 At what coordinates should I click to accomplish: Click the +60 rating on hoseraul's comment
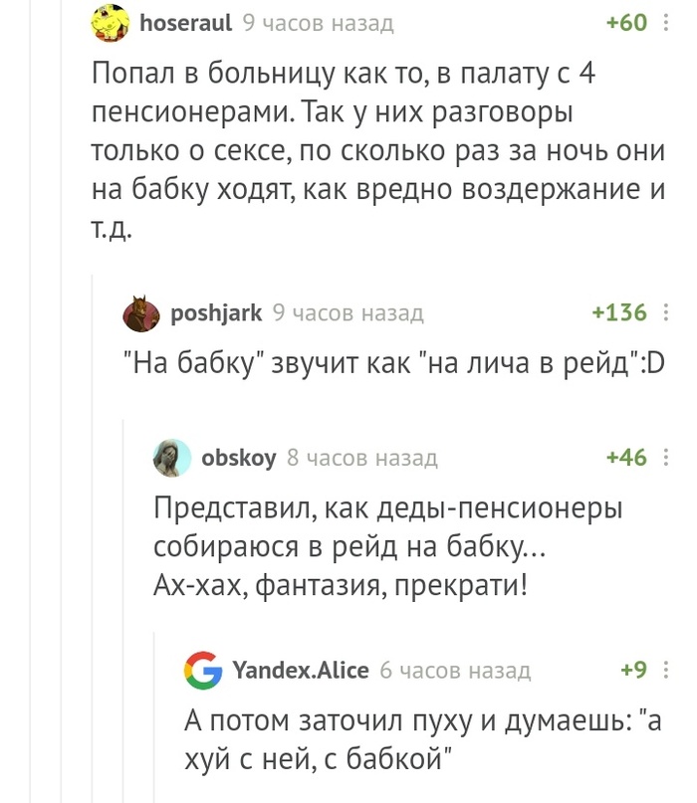pyautogui.click(x=626, y=23)
